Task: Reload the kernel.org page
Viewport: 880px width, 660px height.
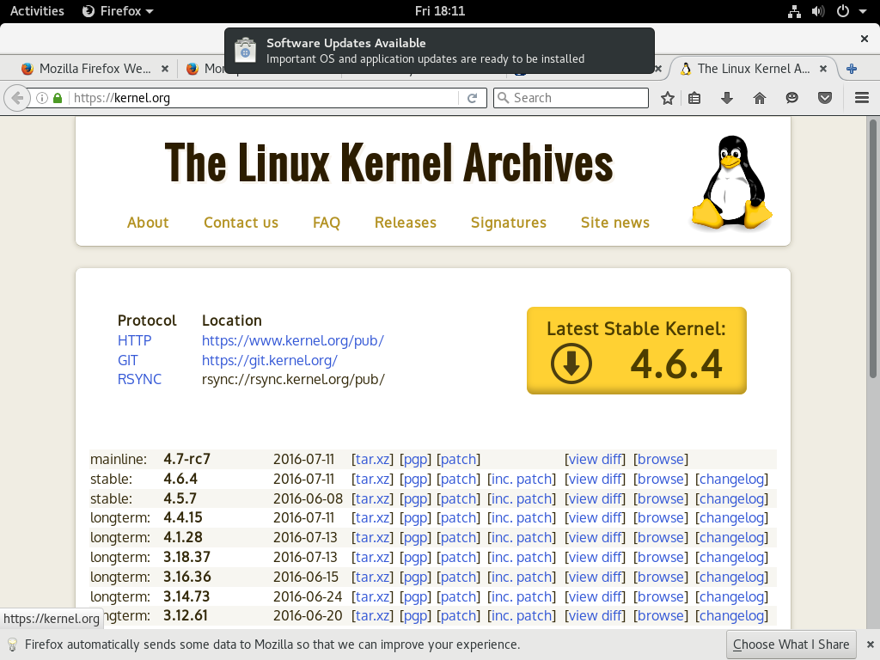Action: tap(473, 98)
